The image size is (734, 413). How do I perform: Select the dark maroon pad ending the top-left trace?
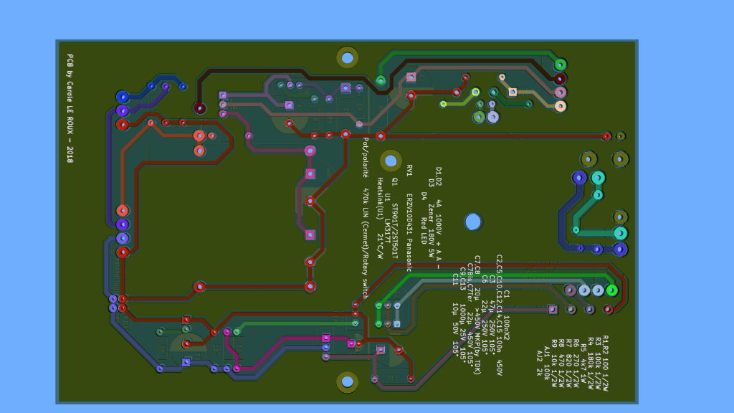coord(200,108)
